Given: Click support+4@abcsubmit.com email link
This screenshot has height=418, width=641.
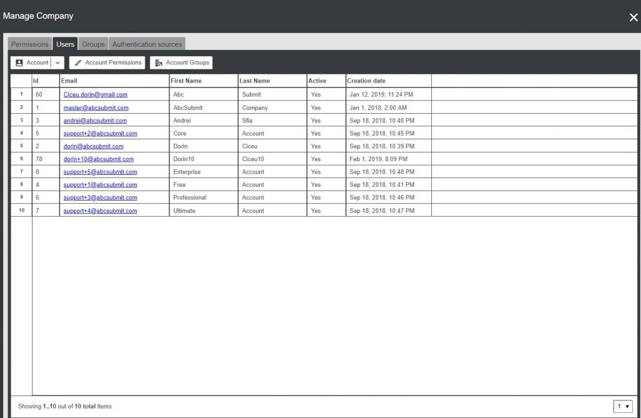Looking at the screenshot, I should [100, 211].
